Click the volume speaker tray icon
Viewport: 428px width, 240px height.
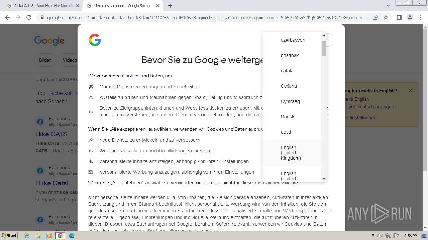380,236
